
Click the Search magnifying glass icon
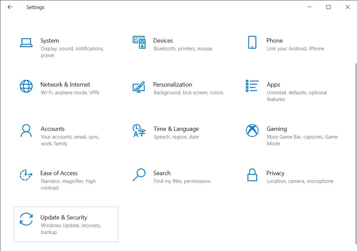point(139,175)
